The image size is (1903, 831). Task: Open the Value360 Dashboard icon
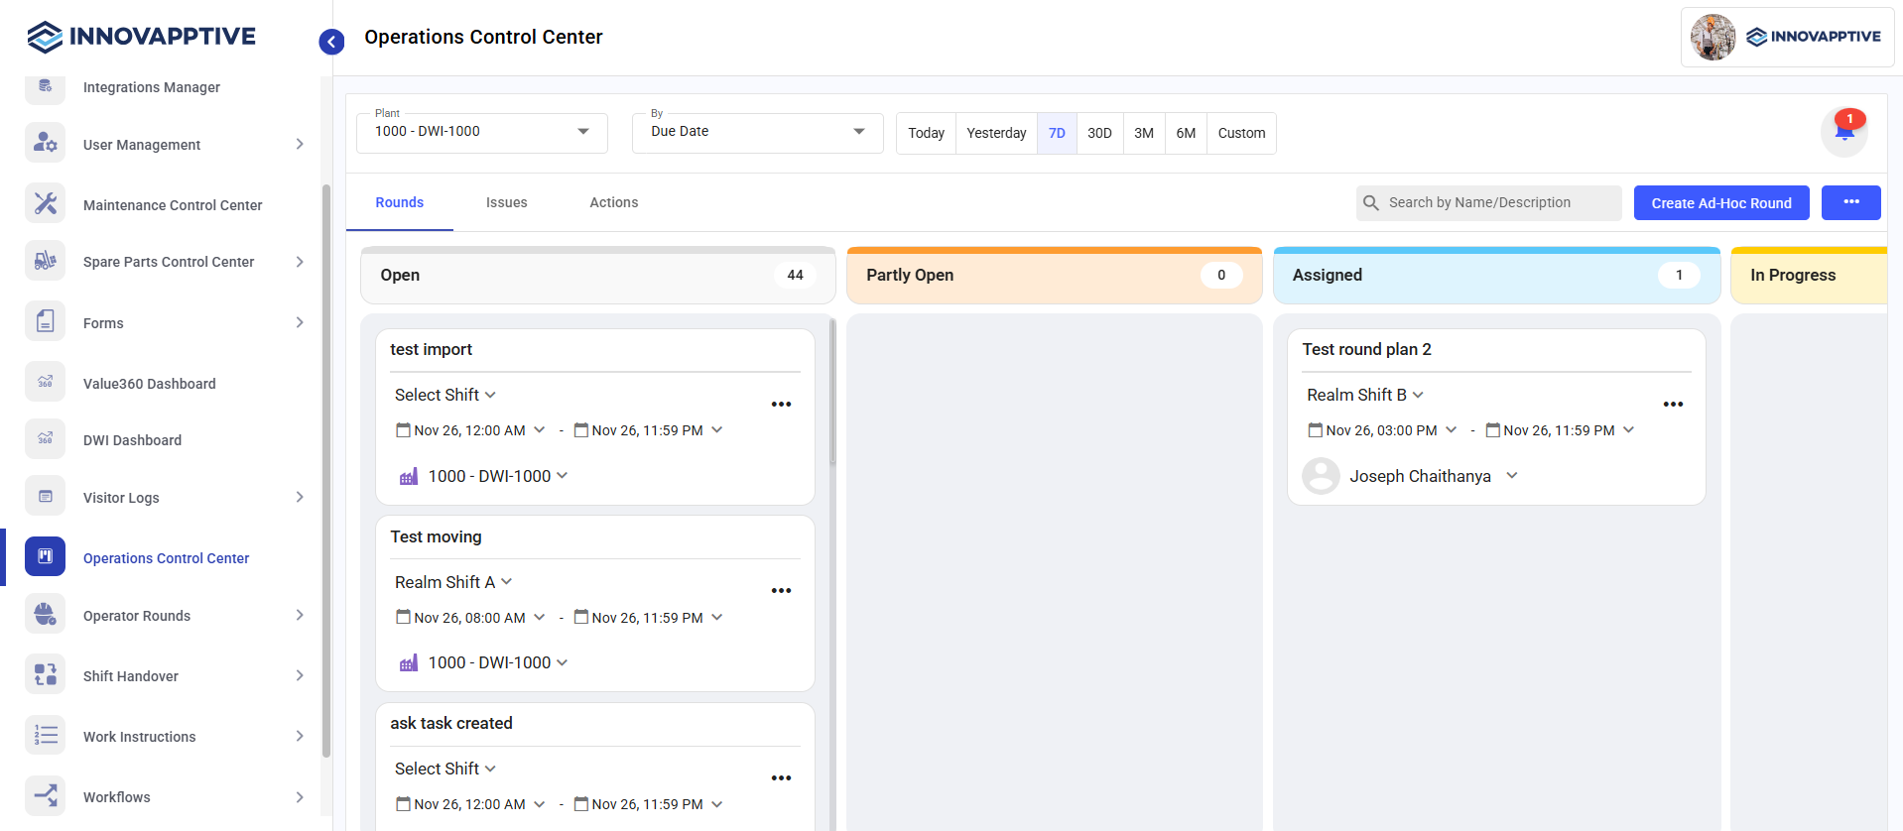pyautogui.click(x=46, y=383)
